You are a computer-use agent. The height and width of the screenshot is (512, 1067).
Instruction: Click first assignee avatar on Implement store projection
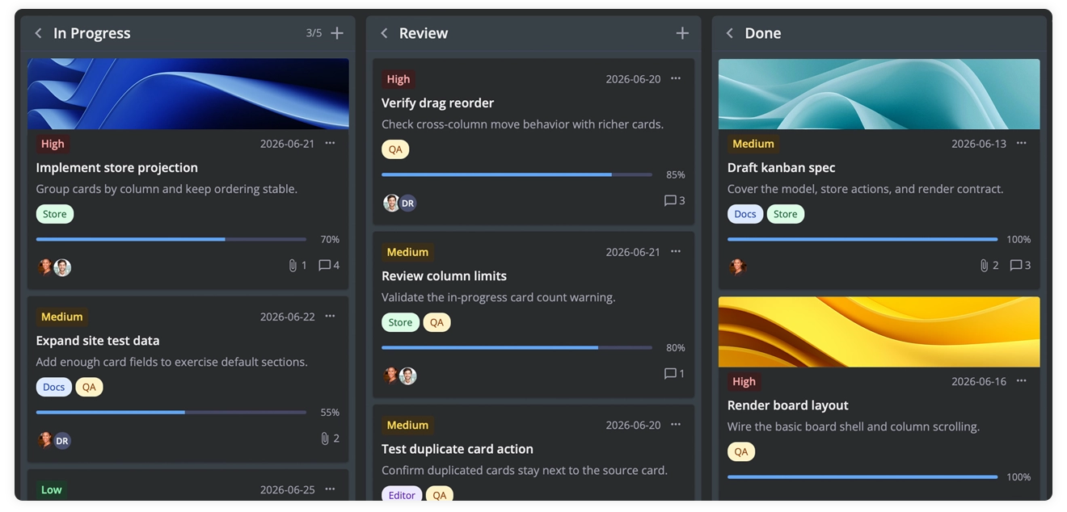[46, 267]
